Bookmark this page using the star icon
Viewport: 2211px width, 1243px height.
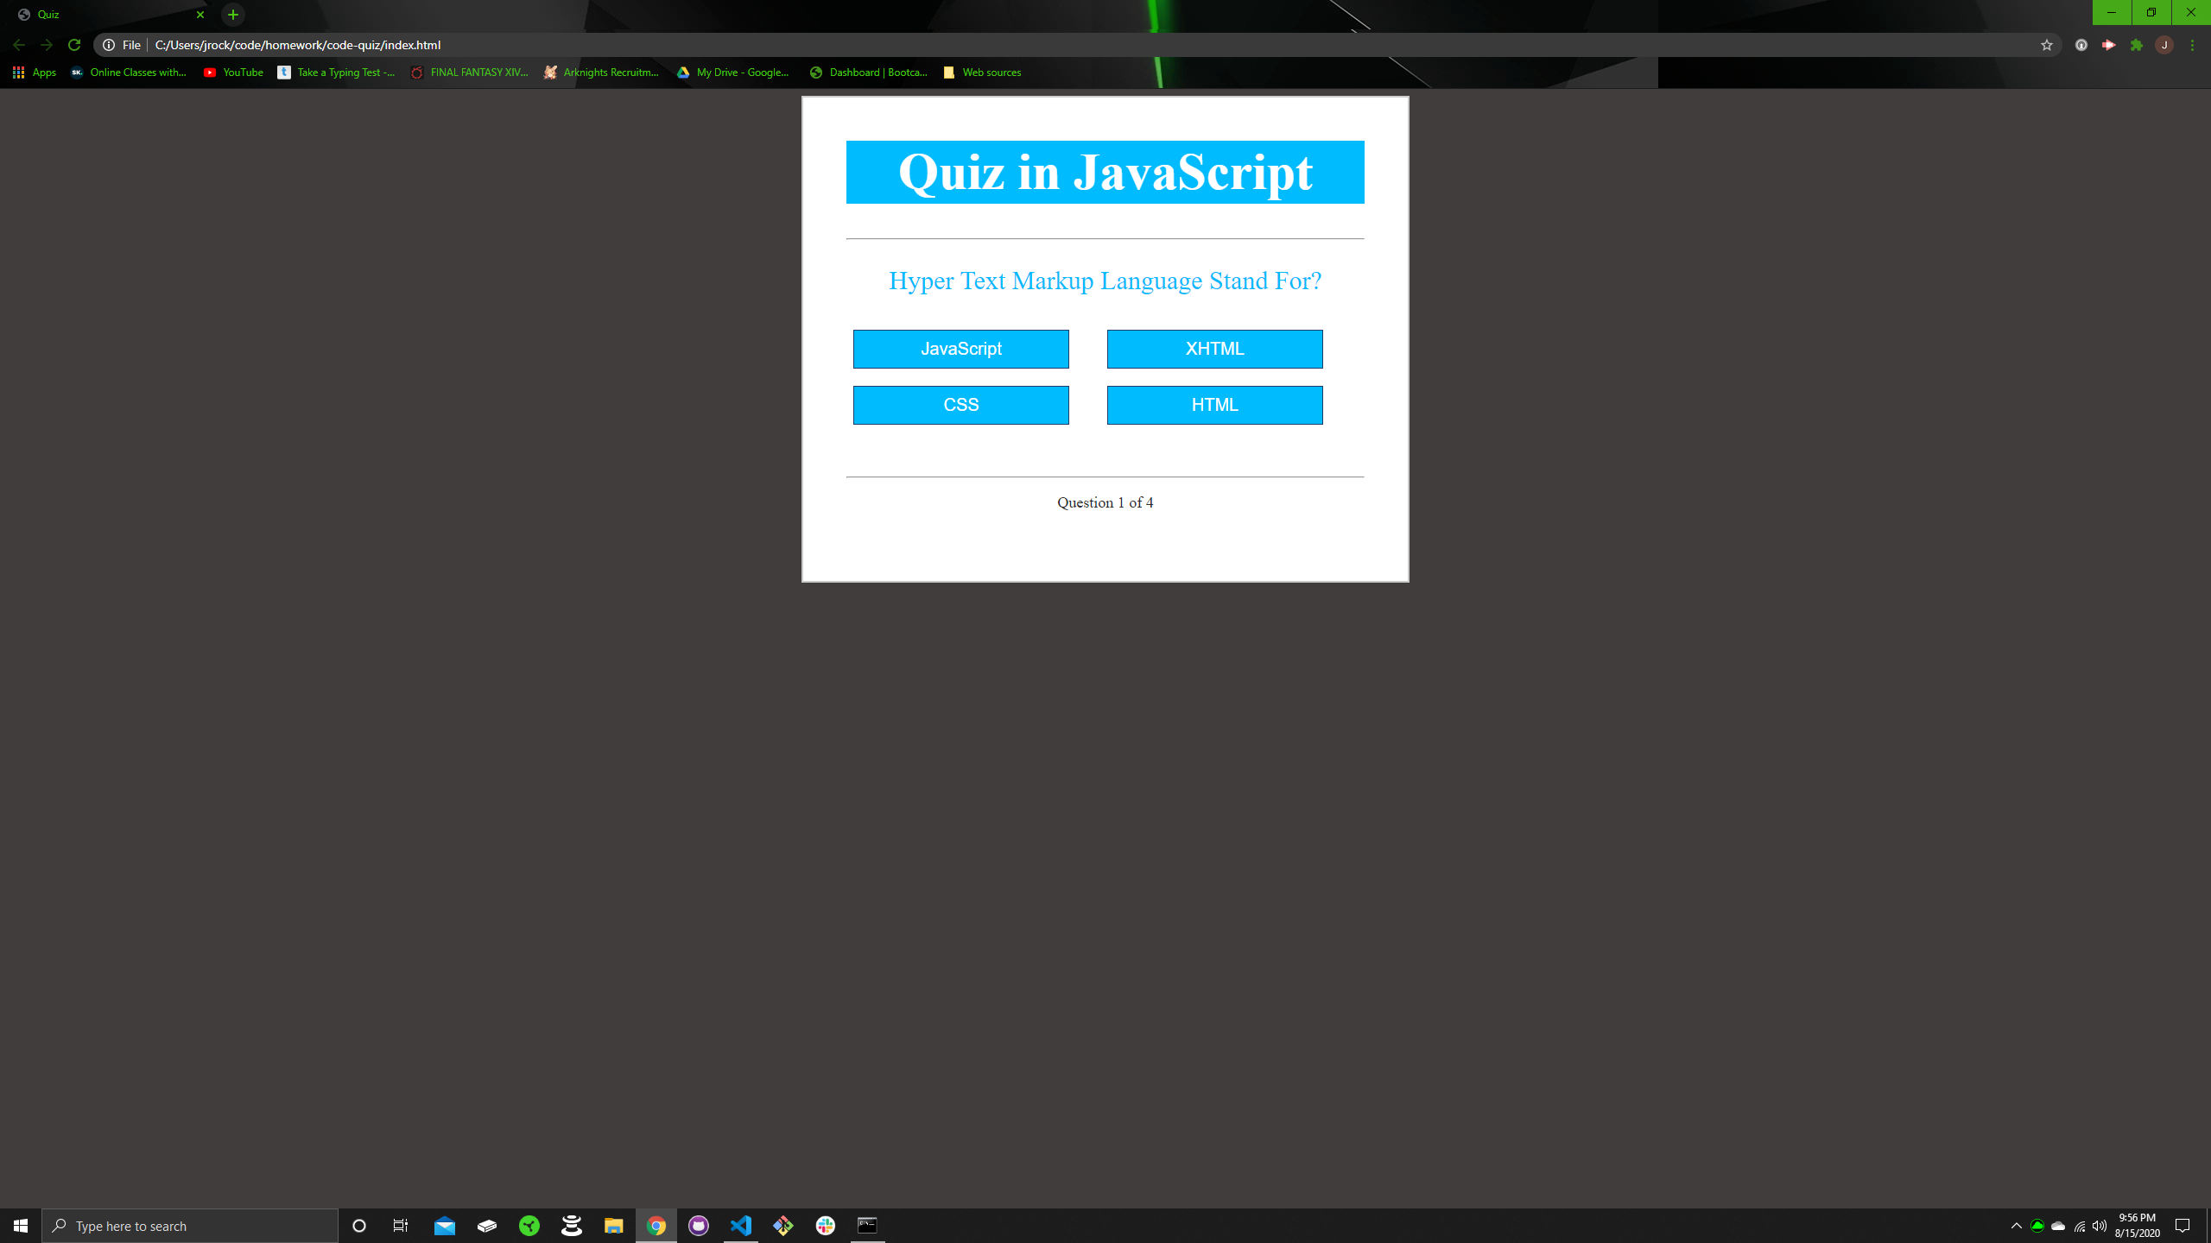[2045, 45]
